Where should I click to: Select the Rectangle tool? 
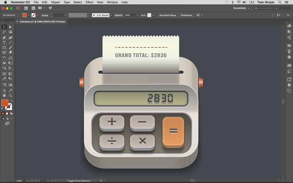(4, 48)
